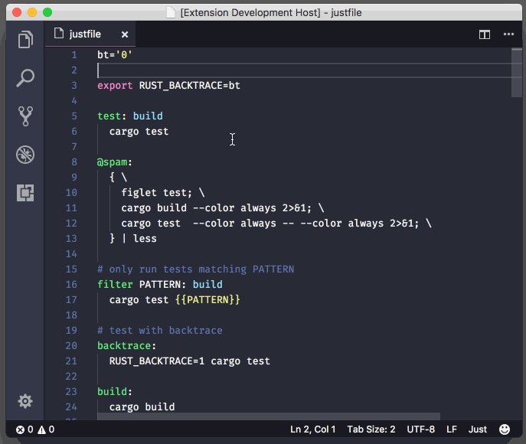
Task: Click "RUST_BACKTRACE=1 cargo test" on line 21
Action: (x=190, y=361)
